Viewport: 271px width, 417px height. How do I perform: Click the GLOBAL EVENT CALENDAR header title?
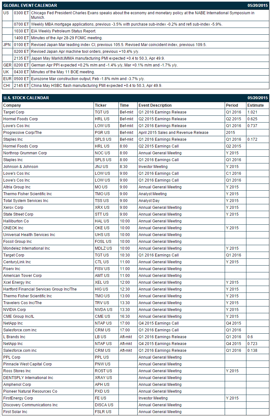(x=30, y=6)
